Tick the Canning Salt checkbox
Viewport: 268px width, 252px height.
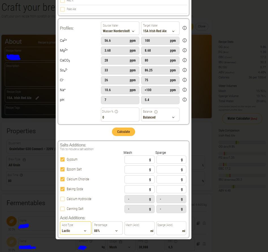62,209
